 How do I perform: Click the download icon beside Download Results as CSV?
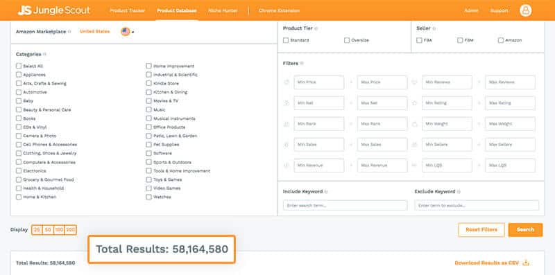click(x=526, y=263)
